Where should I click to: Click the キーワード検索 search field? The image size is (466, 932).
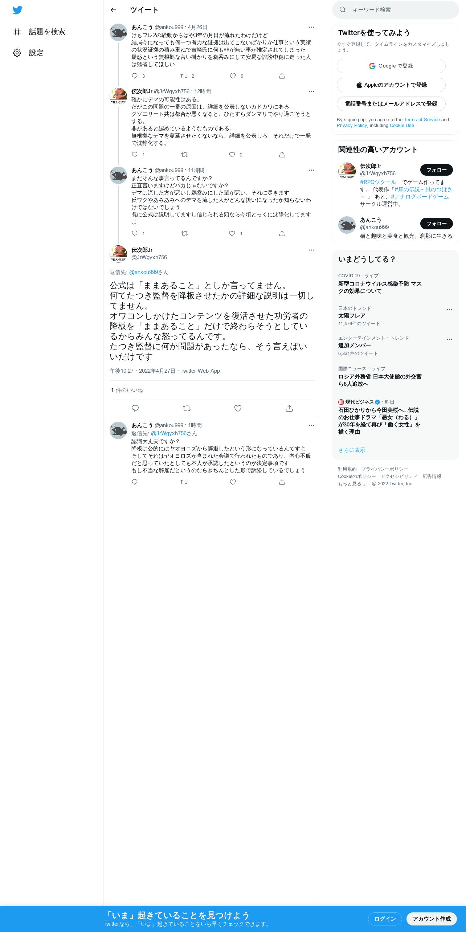click(396, 10)
